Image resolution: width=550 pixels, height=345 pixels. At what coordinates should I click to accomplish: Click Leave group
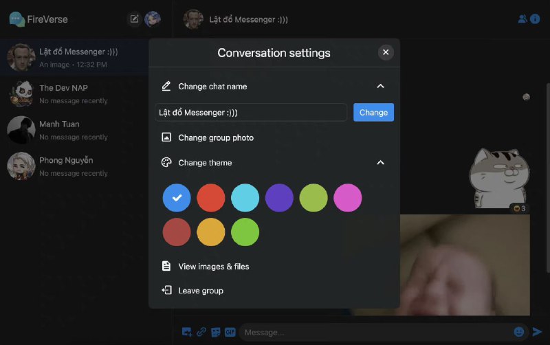(x=200, y=291)
